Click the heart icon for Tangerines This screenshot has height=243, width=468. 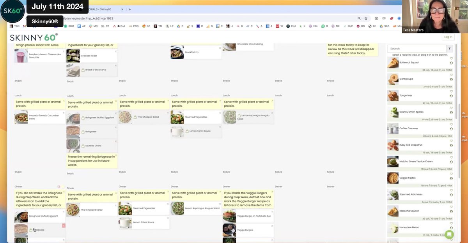(x=451, y=91)
